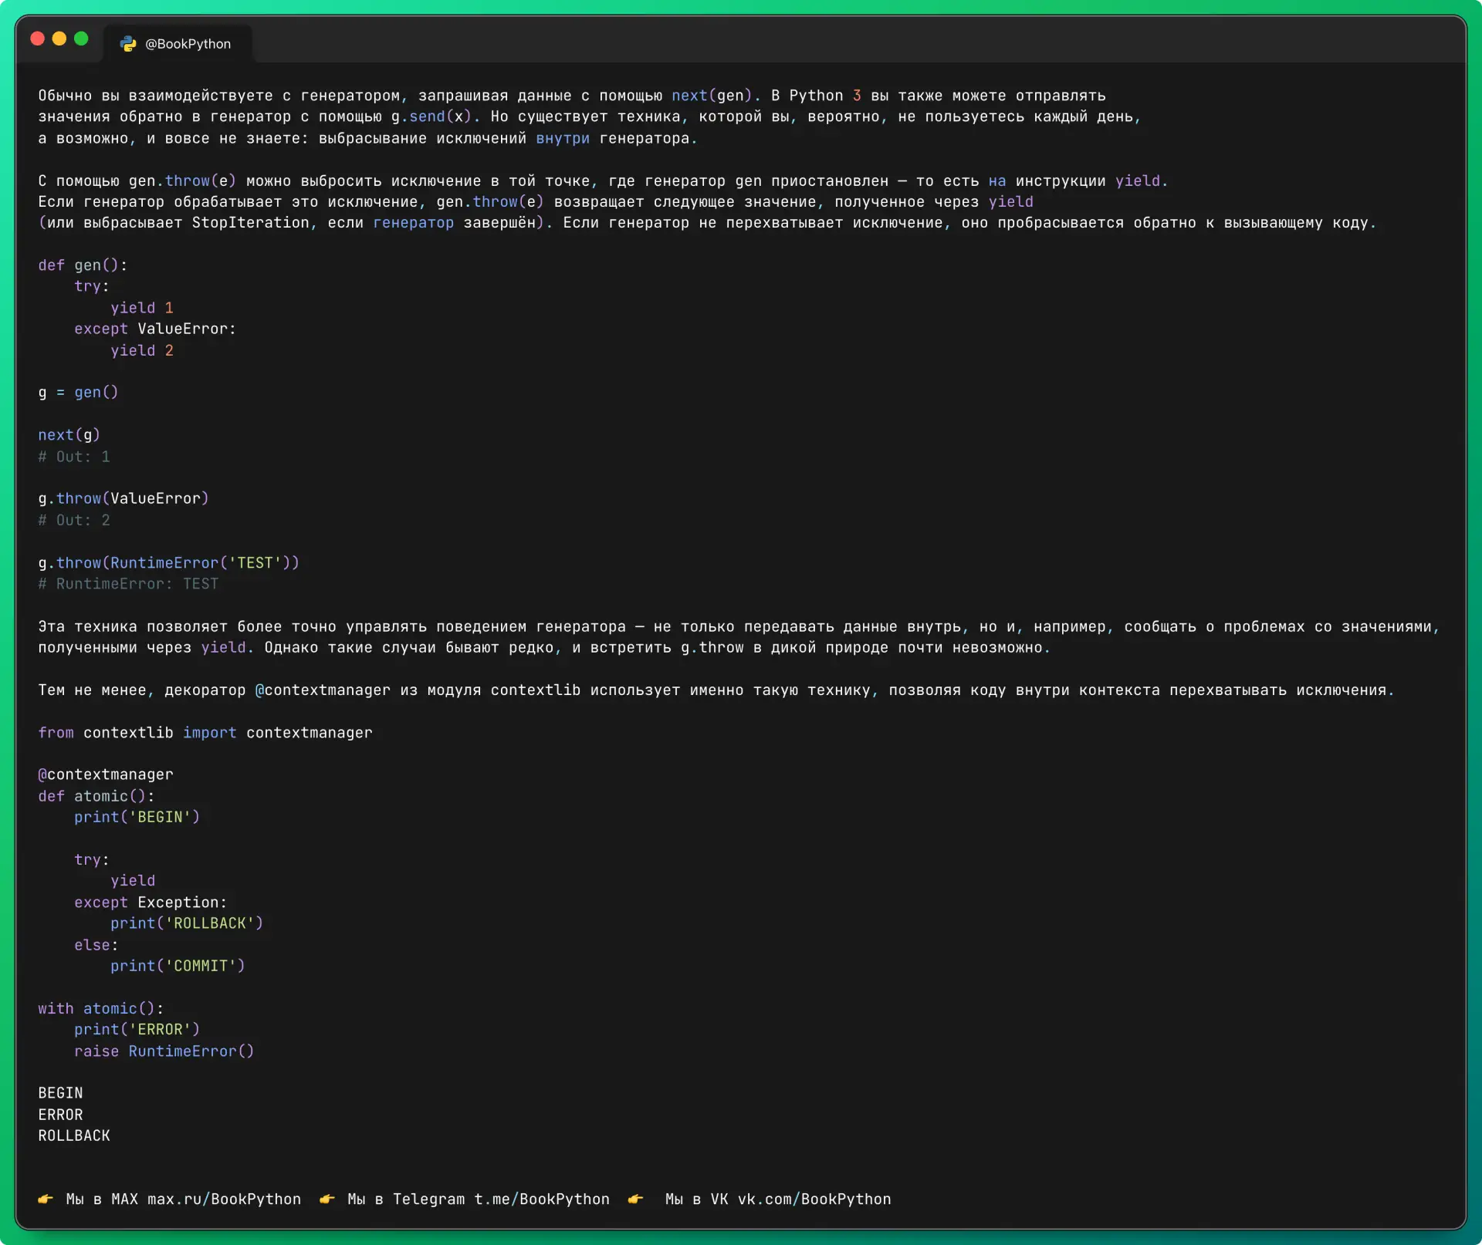1482x1245 pixels.
Task: Click 'g.send(x)' in the intro paragraph
Action: [x=431, y=117]
